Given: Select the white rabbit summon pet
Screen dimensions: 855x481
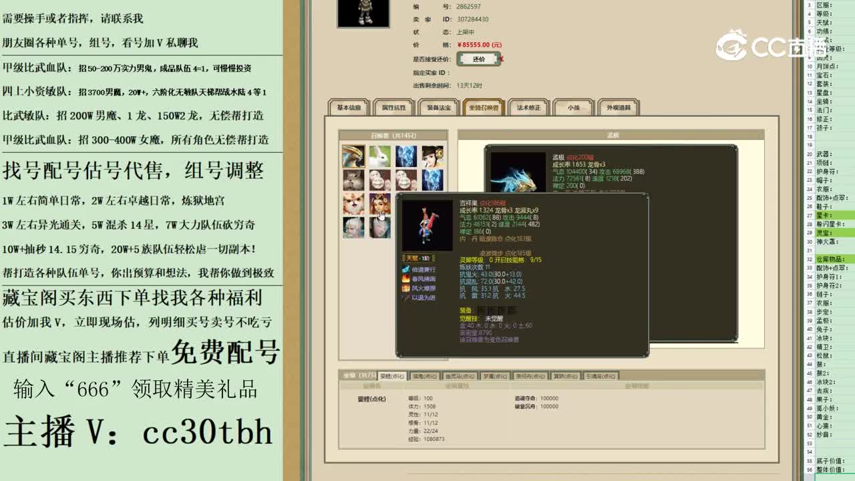Looking at the screenshot, I should click(379, 156).
